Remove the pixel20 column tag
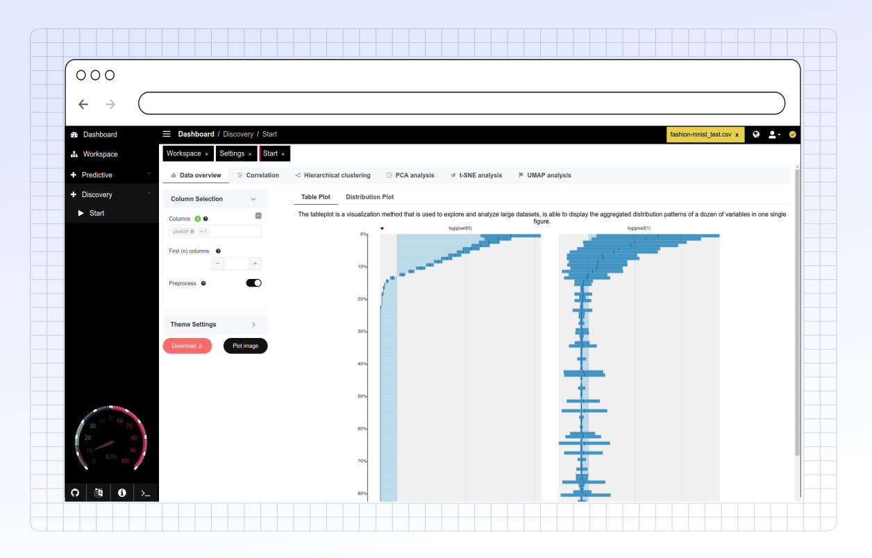The image size is (872, 558). pyautogui.click(x=192, y=231)
